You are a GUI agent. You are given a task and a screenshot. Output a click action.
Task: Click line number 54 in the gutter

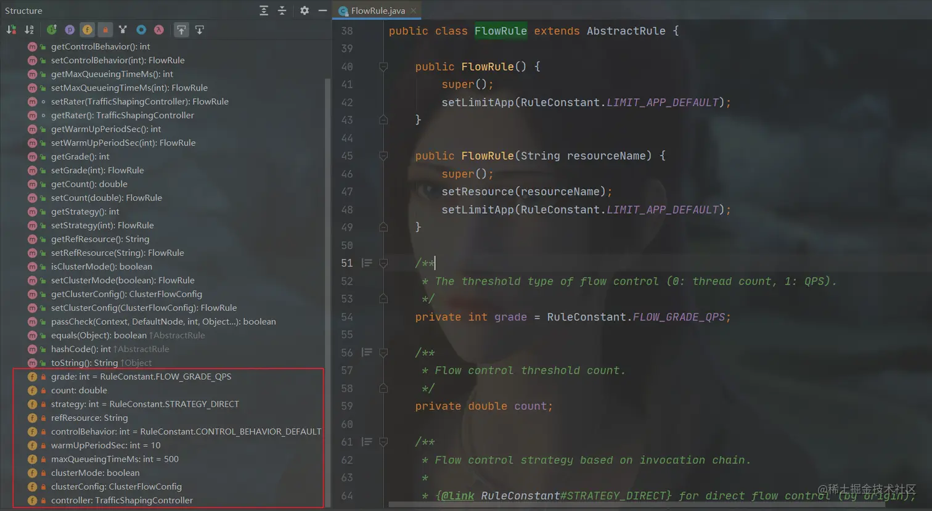pos(347,317)
